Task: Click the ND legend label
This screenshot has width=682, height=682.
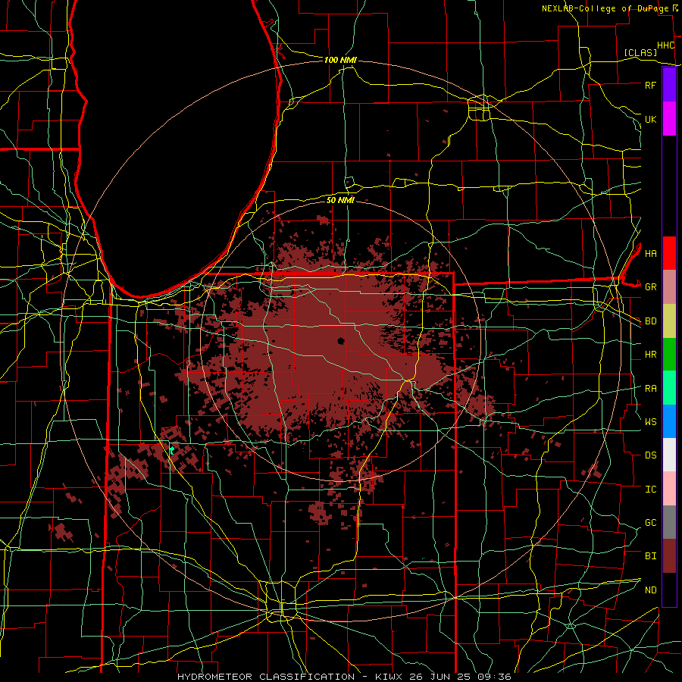Action: (x=650, y=590)
